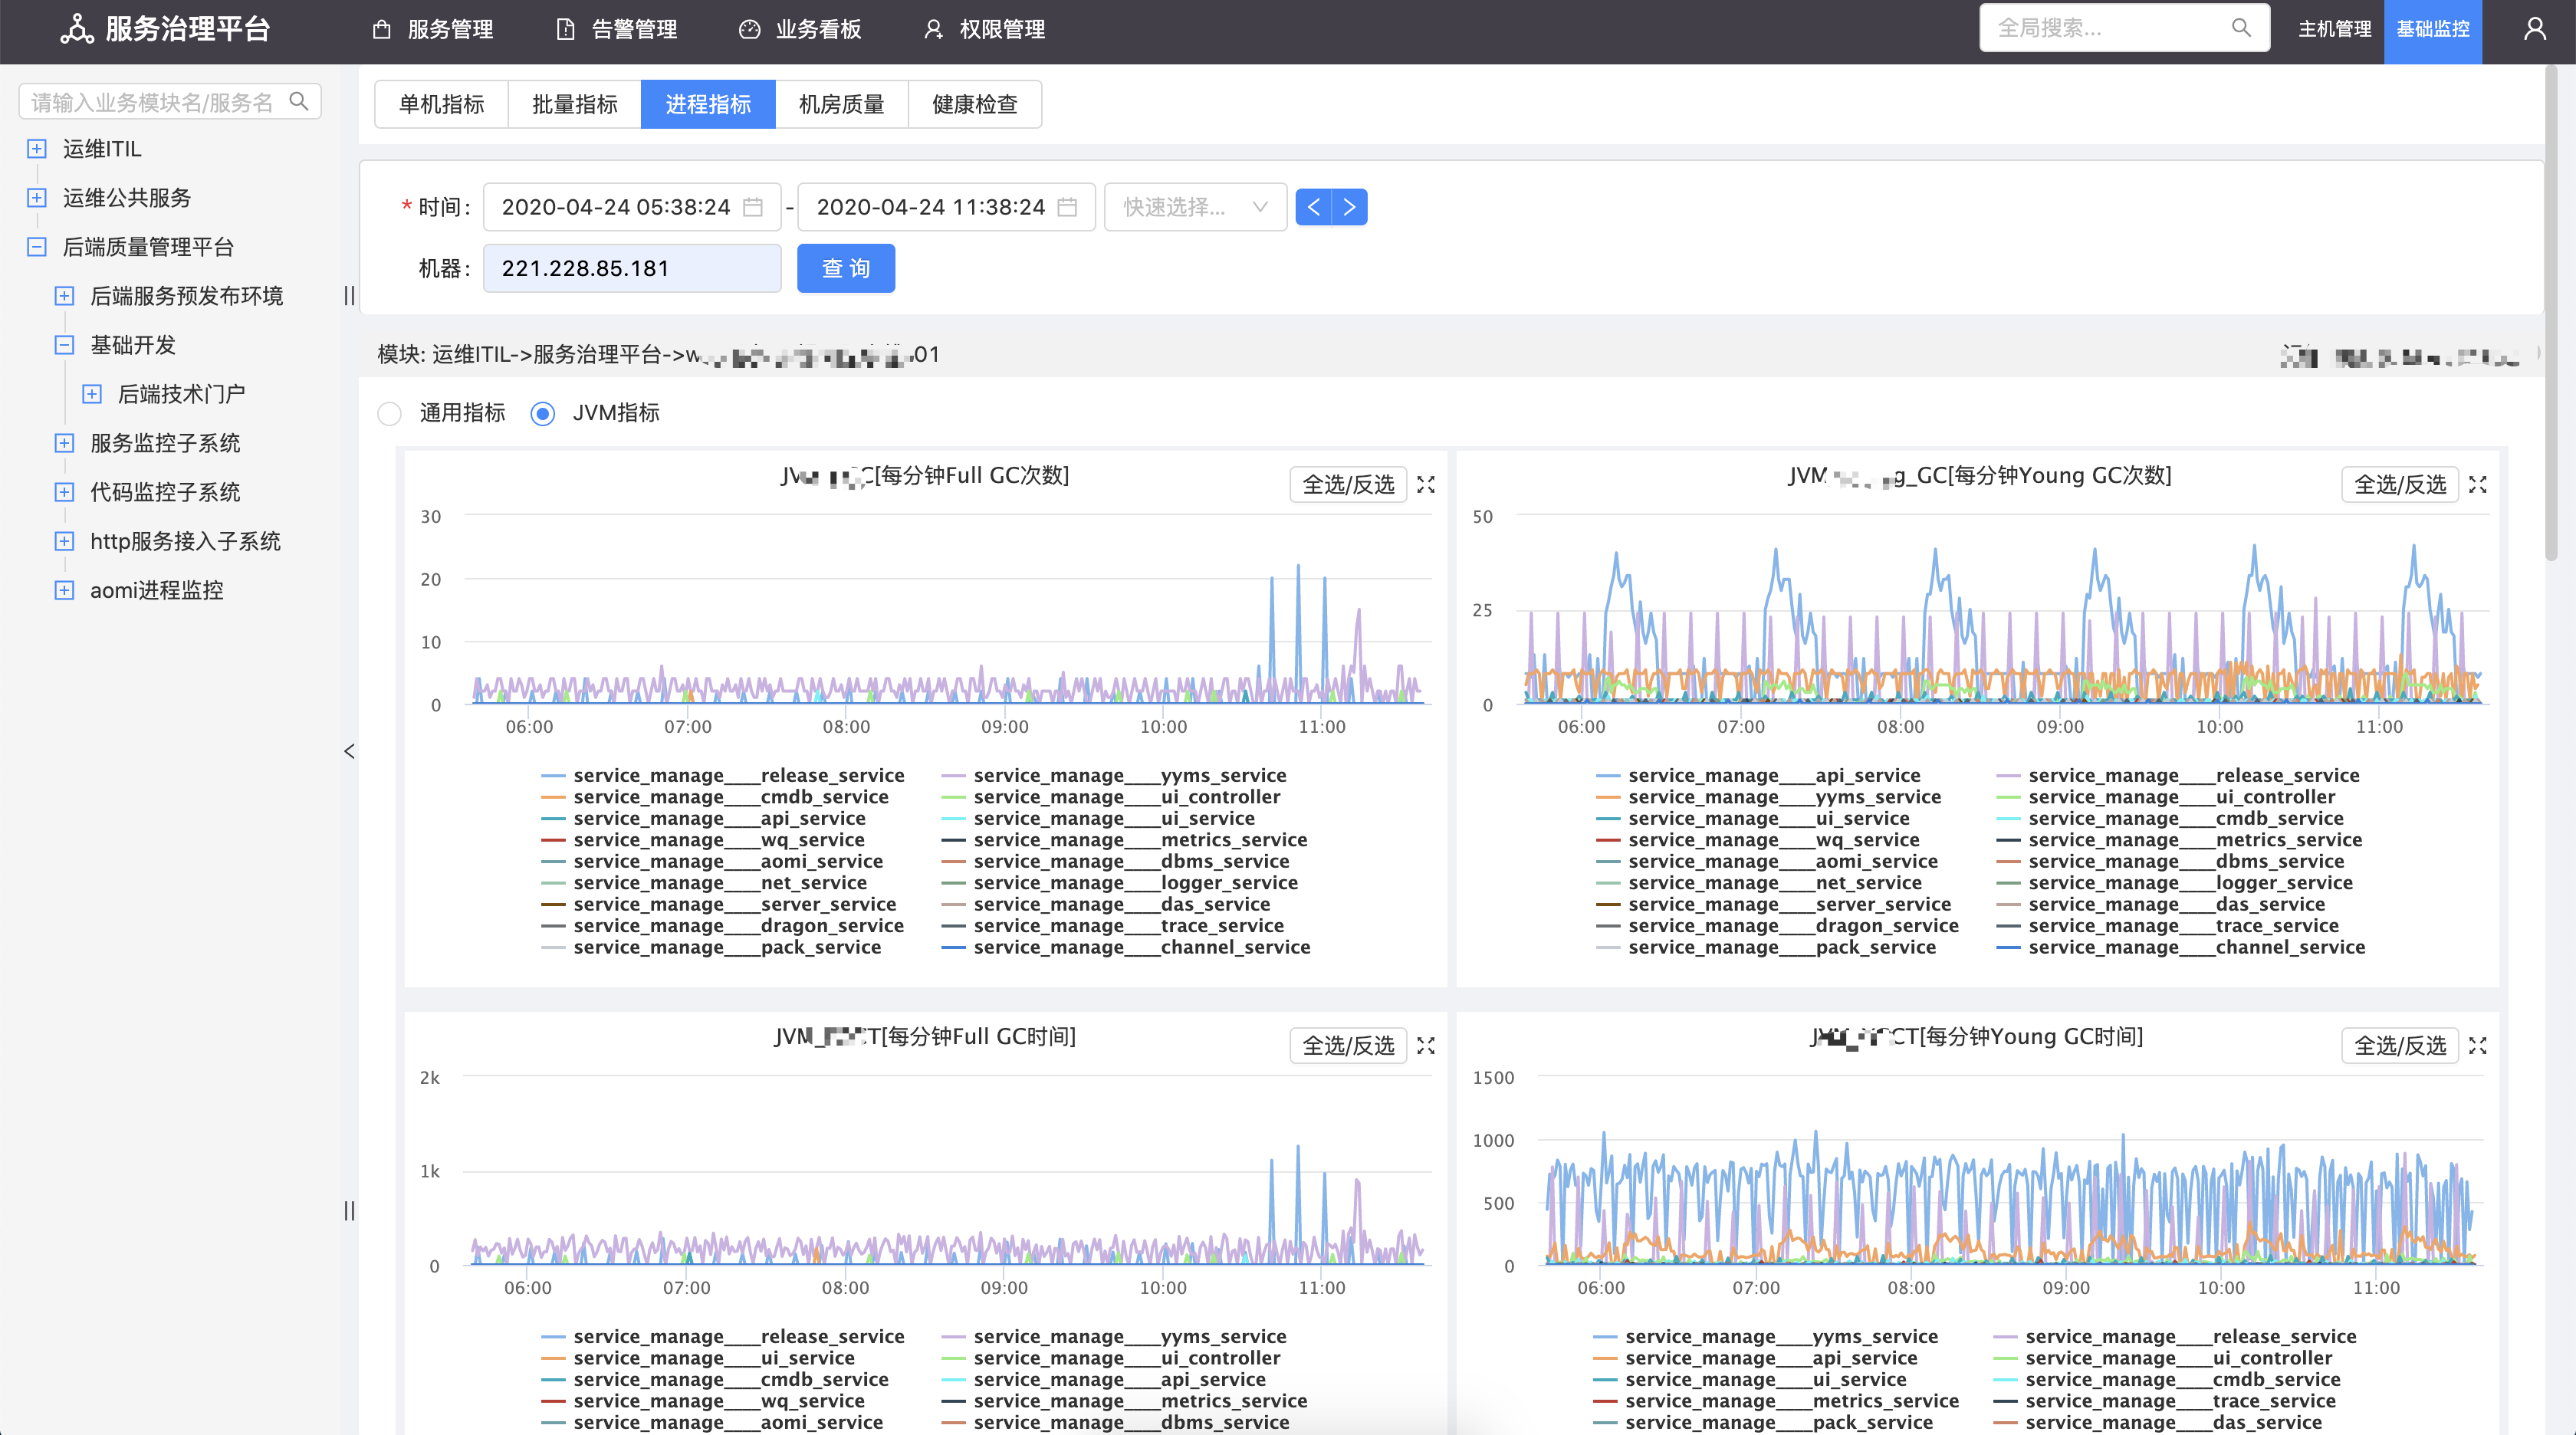
Task: Select the 通用指标 radio button
Action: coord(389,413)
